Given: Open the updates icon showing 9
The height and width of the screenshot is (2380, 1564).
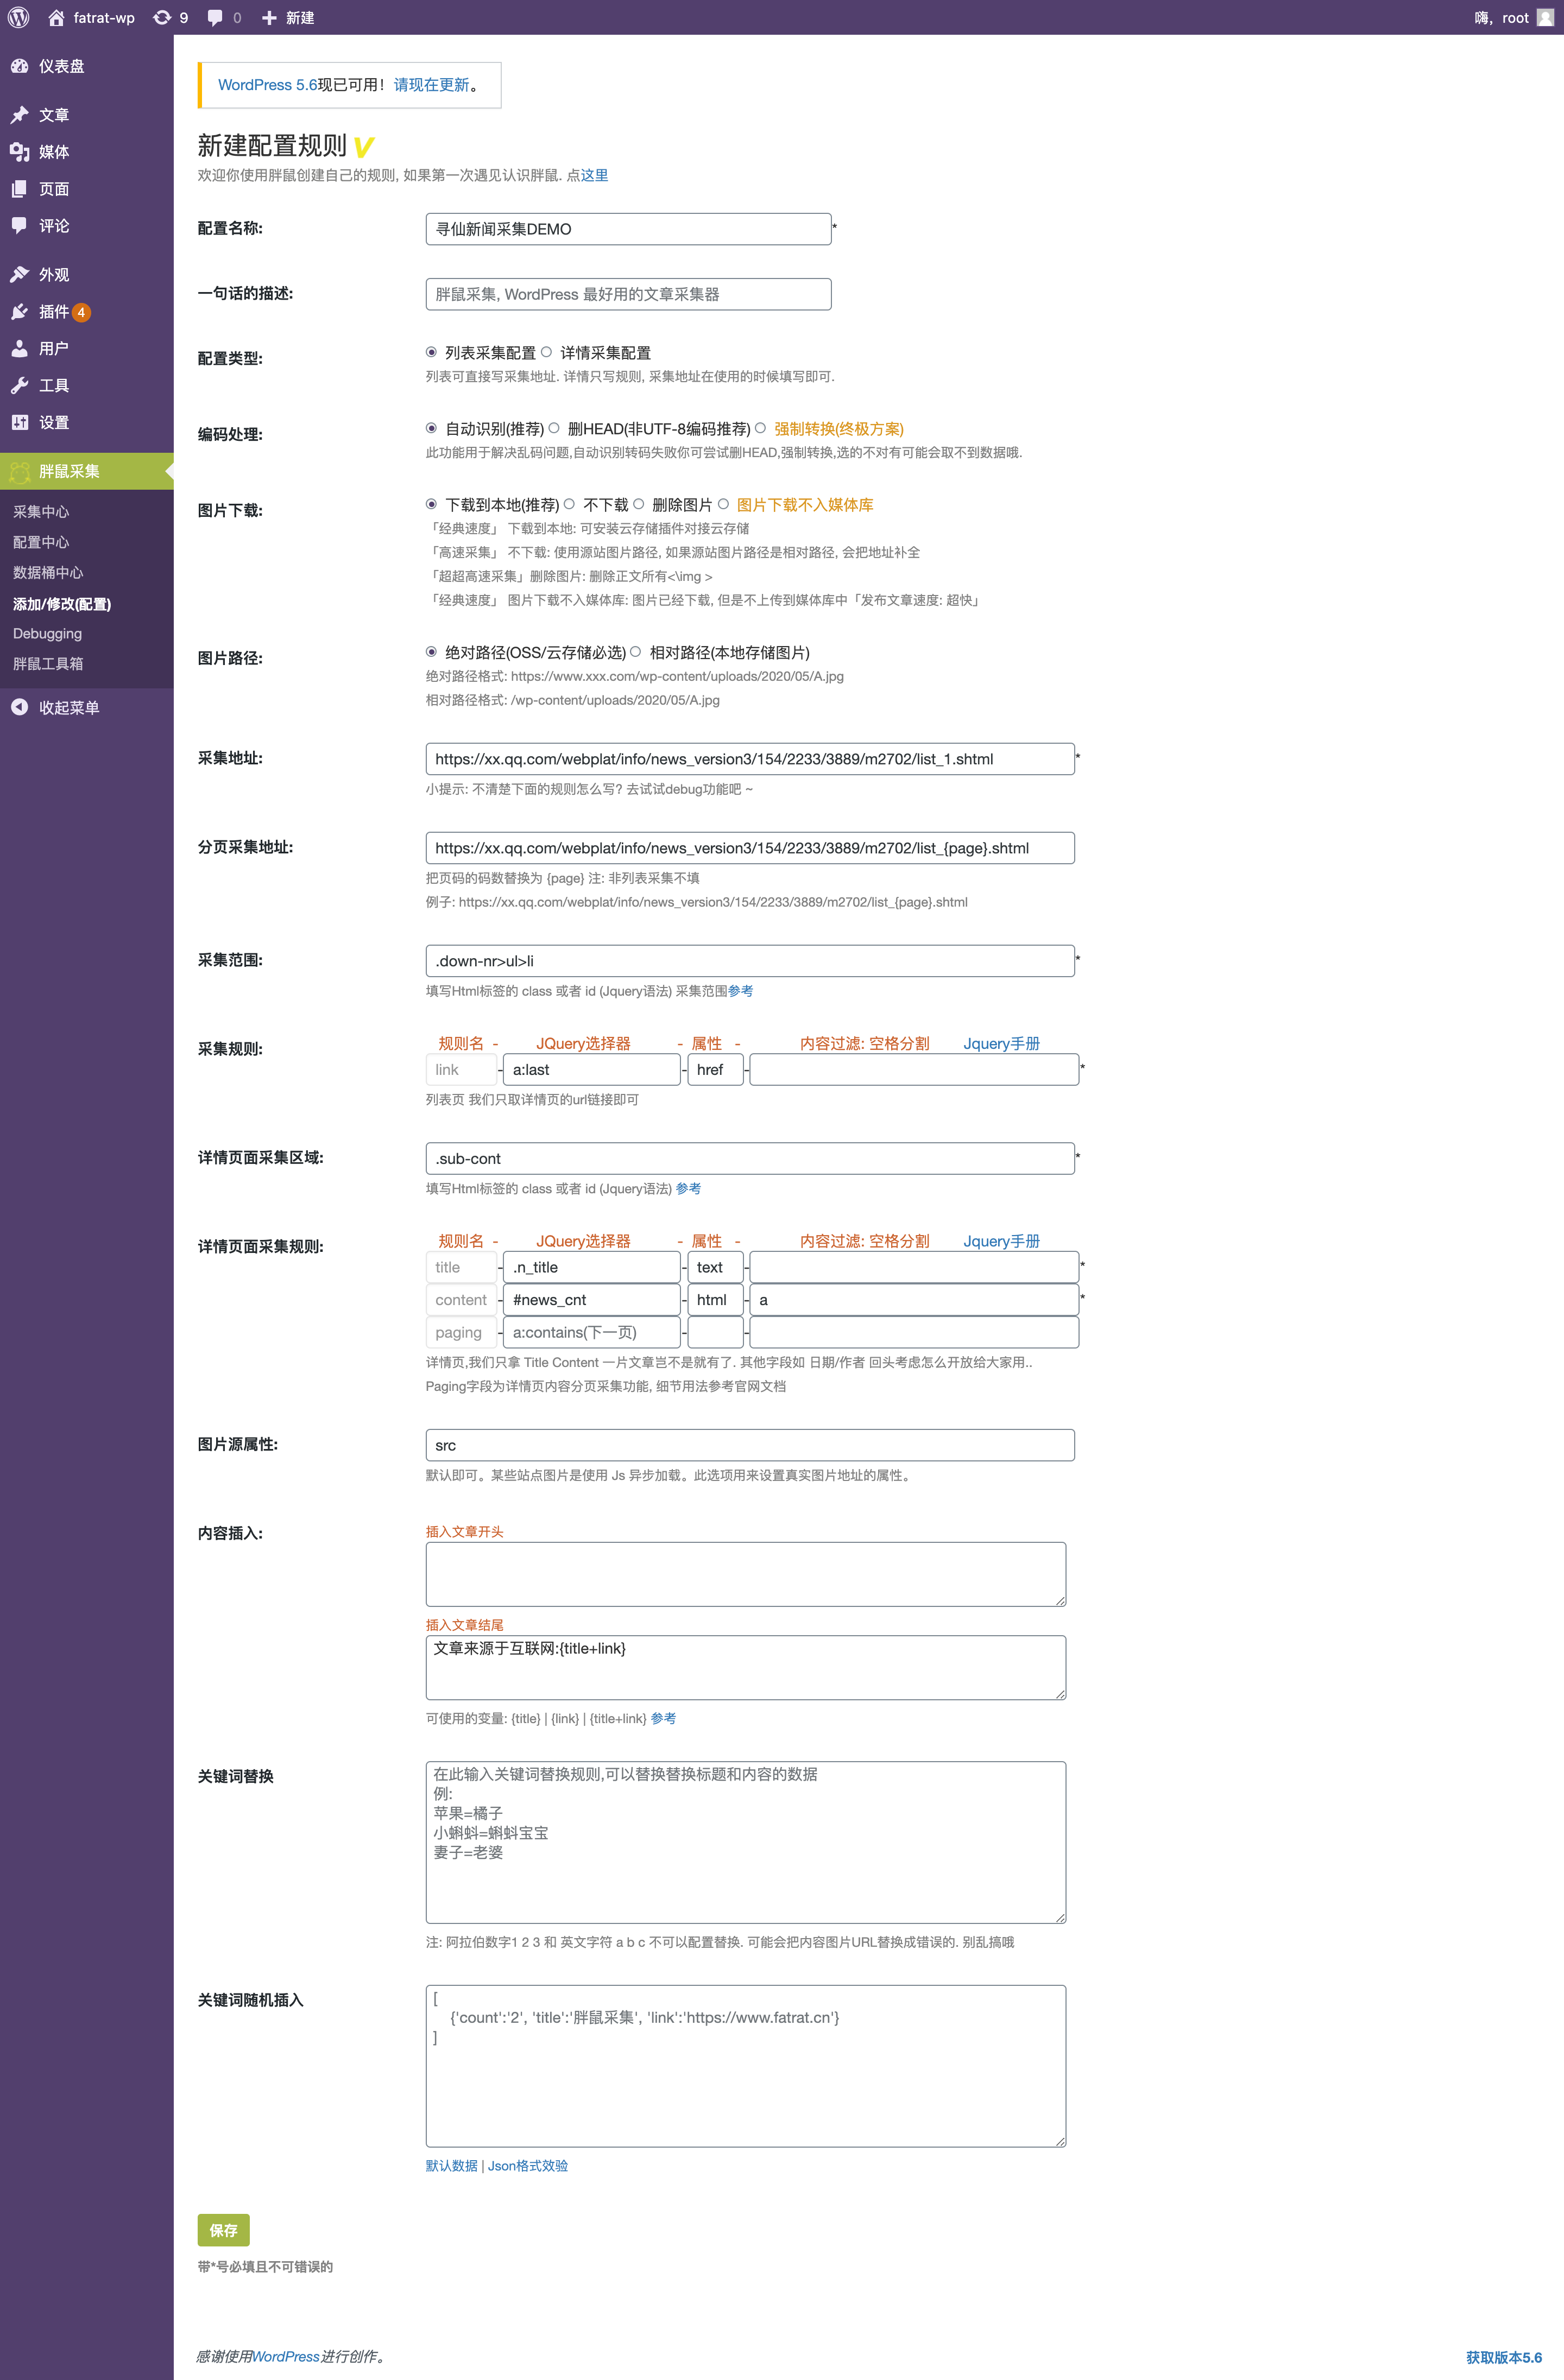Looking at the screenshot, I should coord(170,17).
